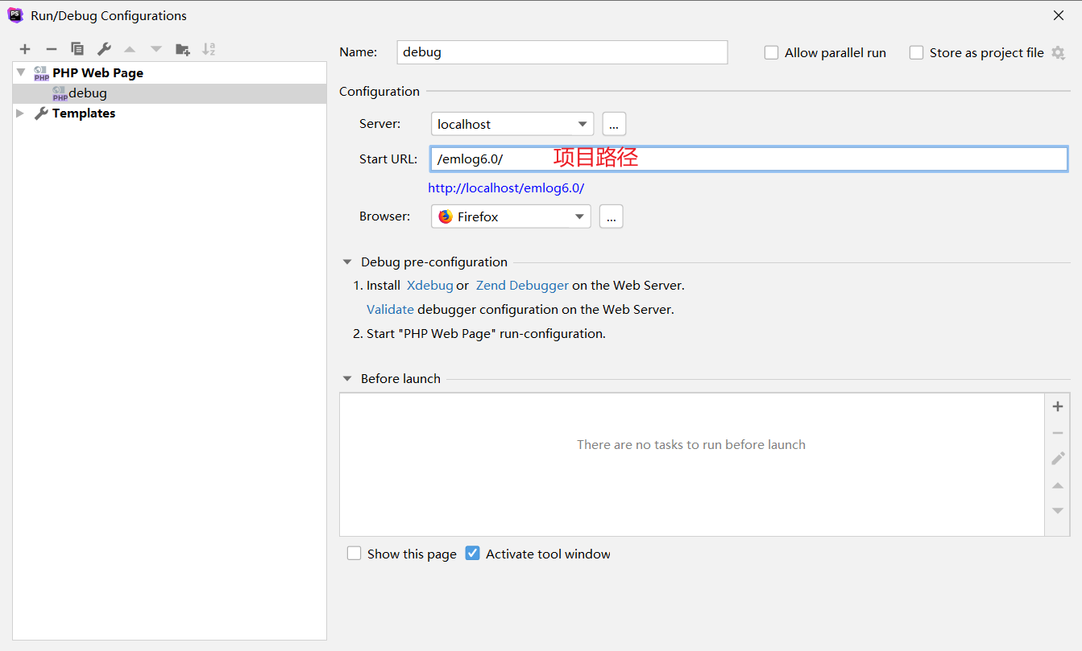
Task: Select the debug configuration in tree
Action: click(x=169, y=93)
